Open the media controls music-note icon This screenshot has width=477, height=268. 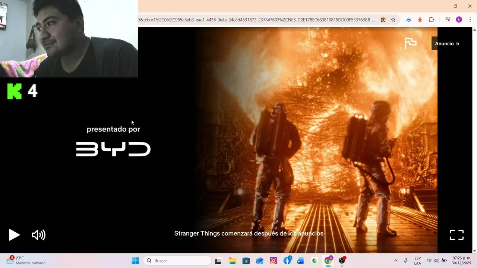coord(448,20)
